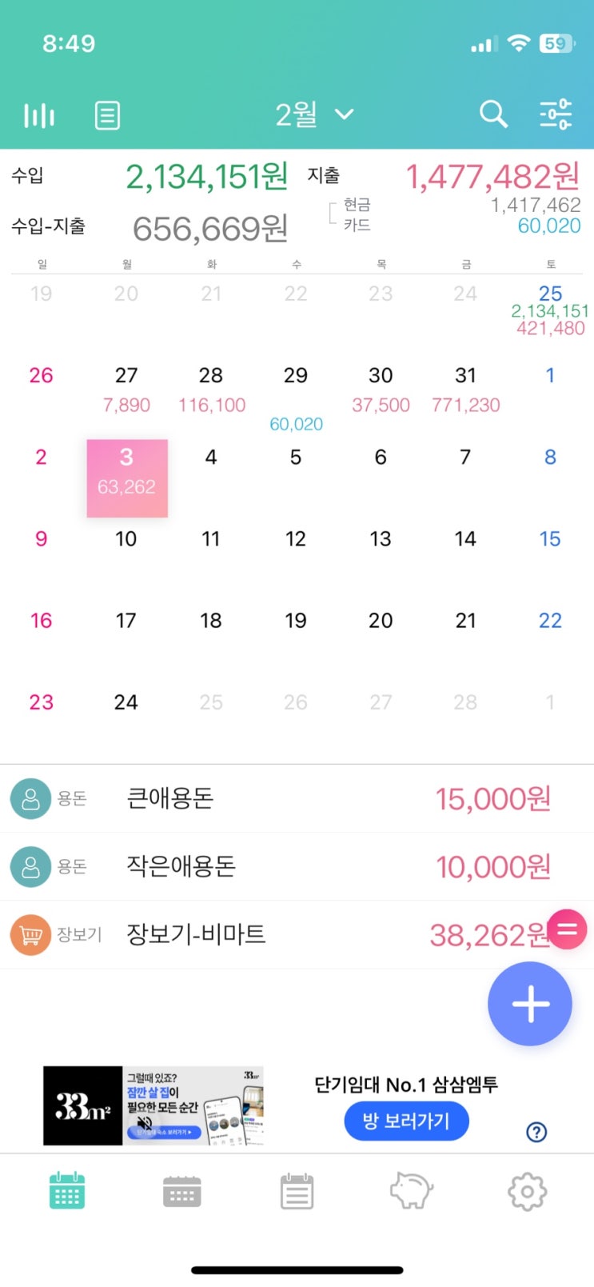
Task: Select date 31 showing 771,230
Action: point(465,390)
